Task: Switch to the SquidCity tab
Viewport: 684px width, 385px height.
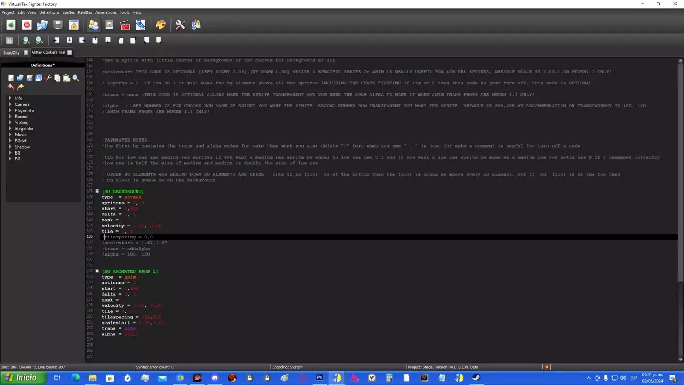Action: click(x=11, y=52)
